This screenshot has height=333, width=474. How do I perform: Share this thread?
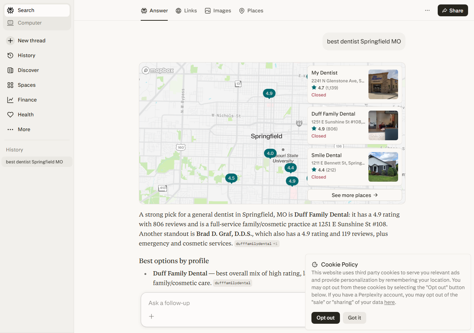453,10
